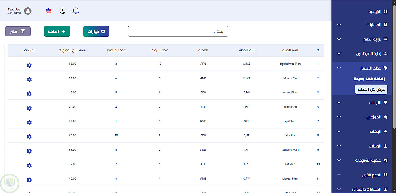This screenshot has width=396, height=193.
Task: Click the اضافة add button
Action: tap(57, 31)
